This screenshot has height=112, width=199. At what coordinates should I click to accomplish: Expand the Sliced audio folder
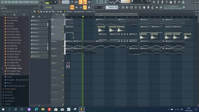(10, 98)
